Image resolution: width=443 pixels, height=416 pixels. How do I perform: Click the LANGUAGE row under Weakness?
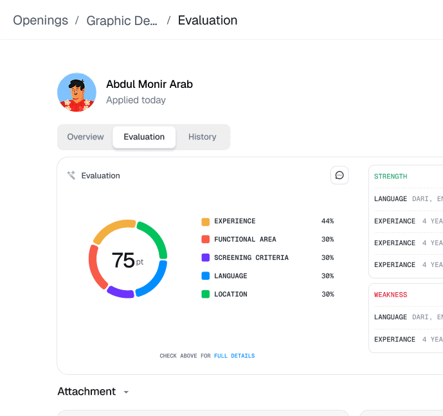click(x=408, y=317)
